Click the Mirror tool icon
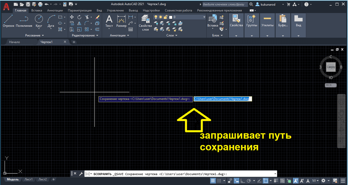The image size is (348, 185). (x=79, y=23)
